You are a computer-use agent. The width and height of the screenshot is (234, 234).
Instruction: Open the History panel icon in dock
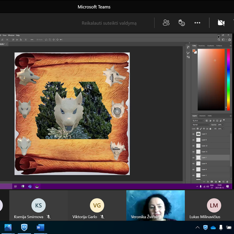tap(188, 47)
